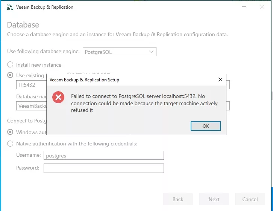Screen dimensions: 273x211
Task: Close the Veeam Setup error dialog
Action: pos(220,80)
